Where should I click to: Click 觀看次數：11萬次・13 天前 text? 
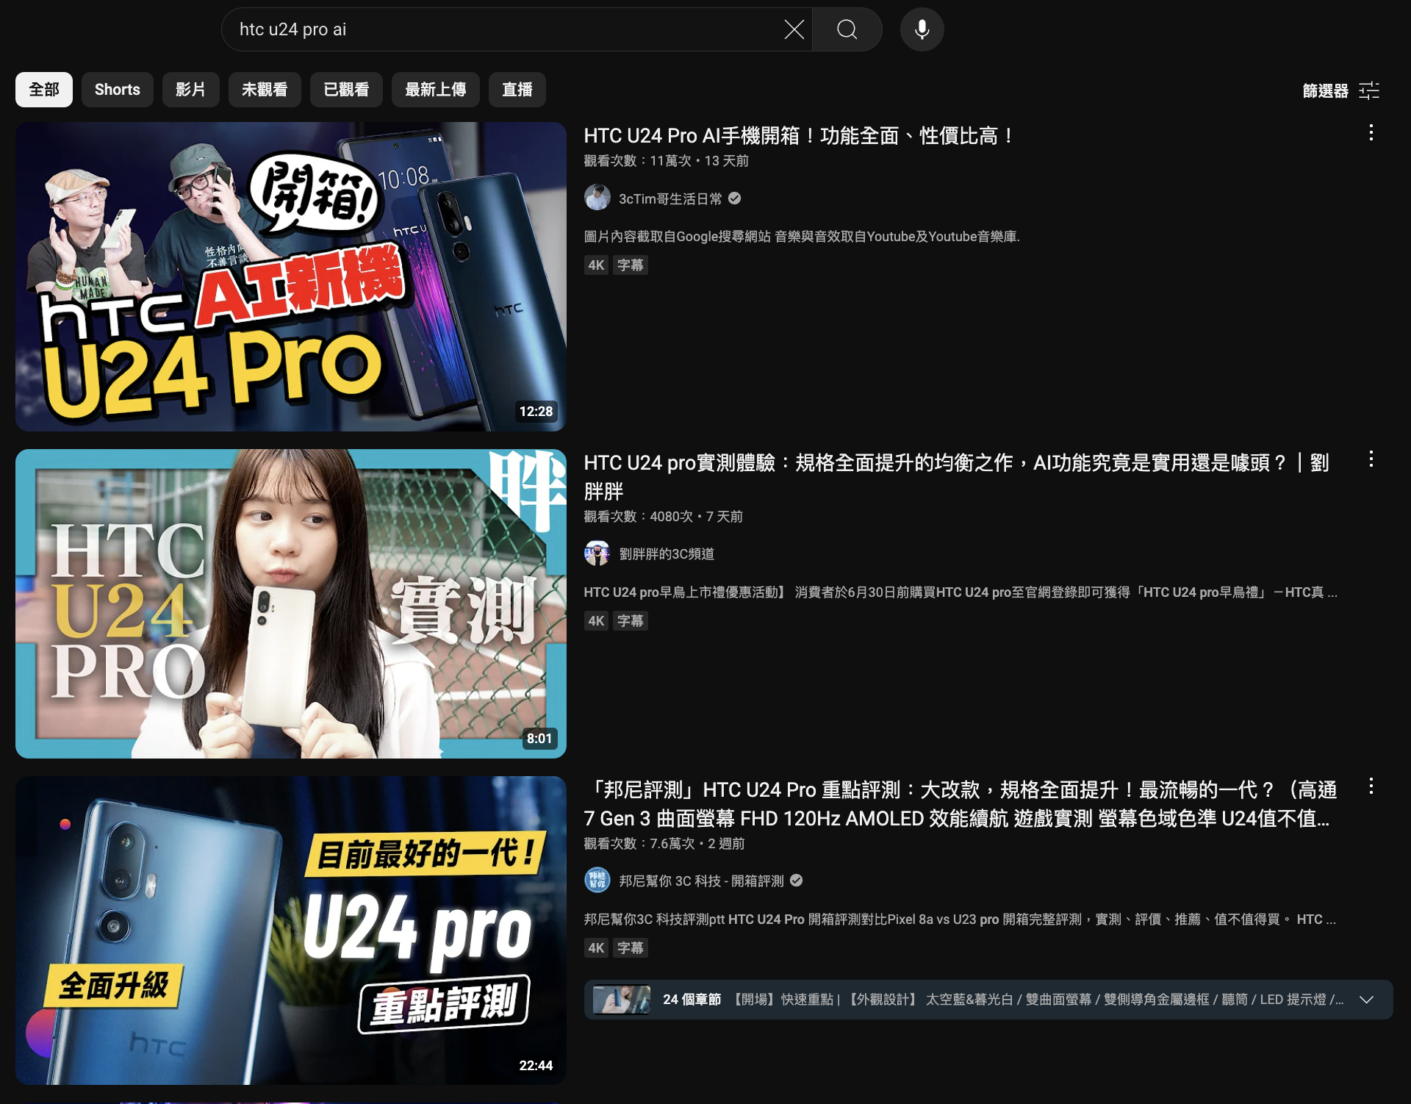(x=666, y=161)
